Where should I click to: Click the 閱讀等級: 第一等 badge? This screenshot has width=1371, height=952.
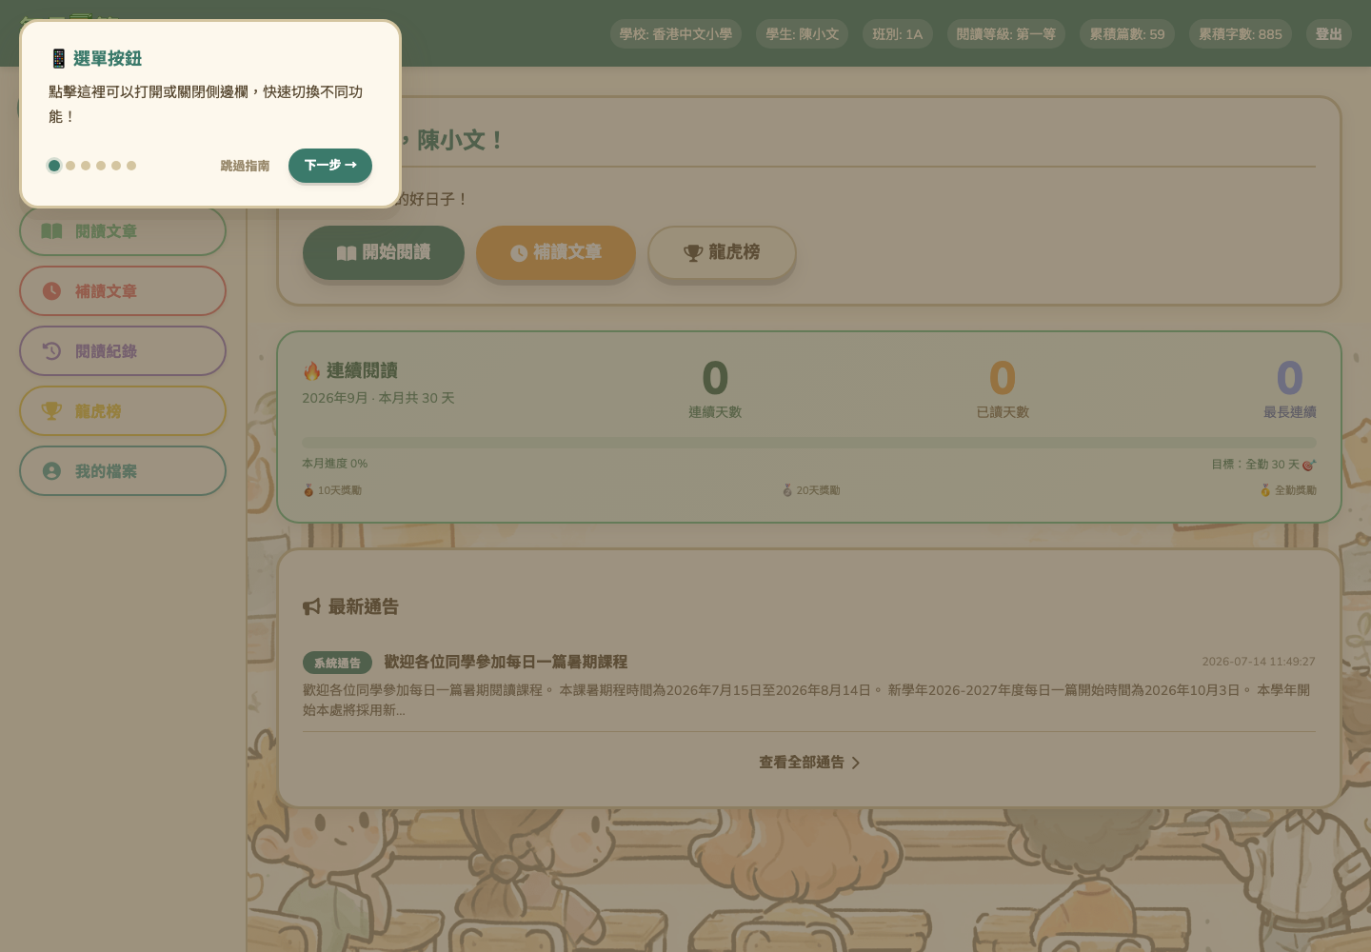click(1006, 34)
